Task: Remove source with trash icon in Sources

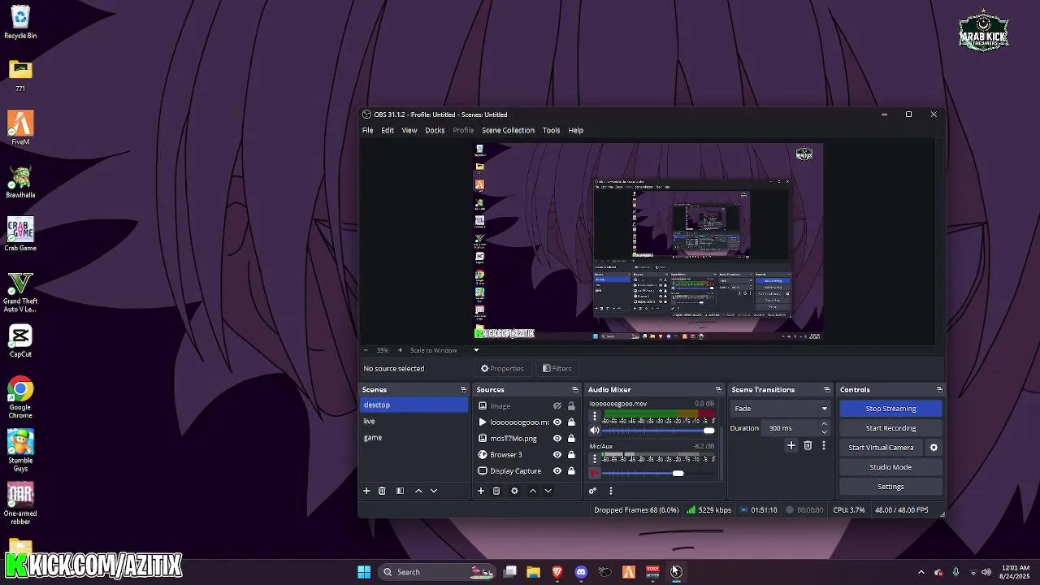Action: [x=496, y=491]
